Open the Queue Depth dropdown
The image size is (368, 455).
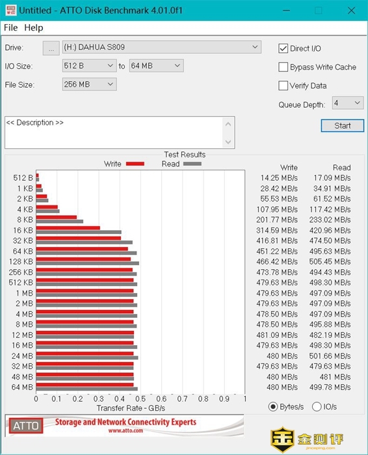(x=348, y=103)
